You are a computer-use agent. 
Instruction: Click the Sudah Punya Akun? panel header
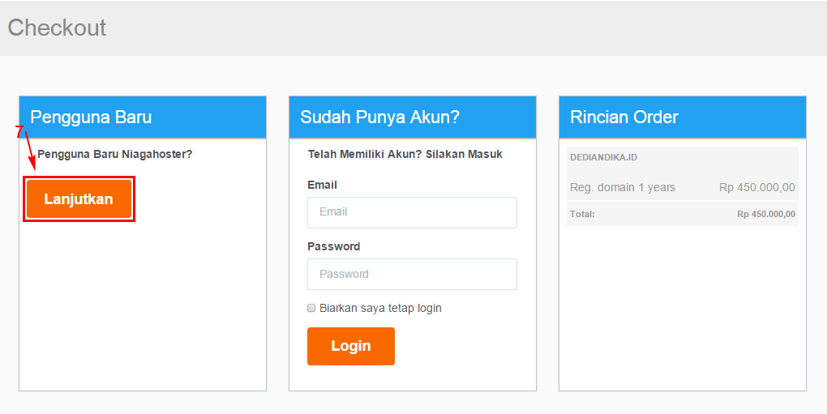[x=379, y=117]
